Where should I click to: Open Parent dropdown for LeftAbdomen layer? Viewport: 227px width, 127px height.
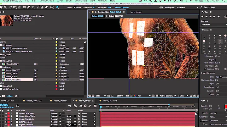point(89,122)
